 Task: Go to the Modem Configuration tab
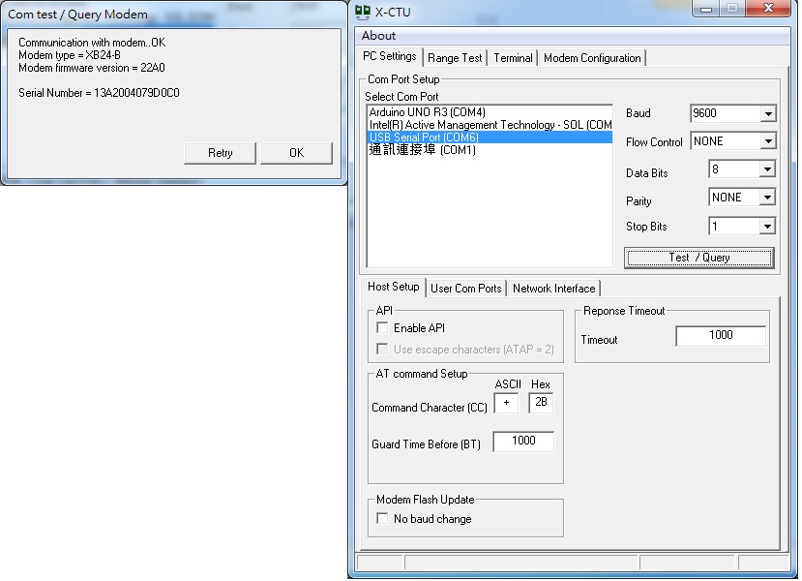point(592,58)
